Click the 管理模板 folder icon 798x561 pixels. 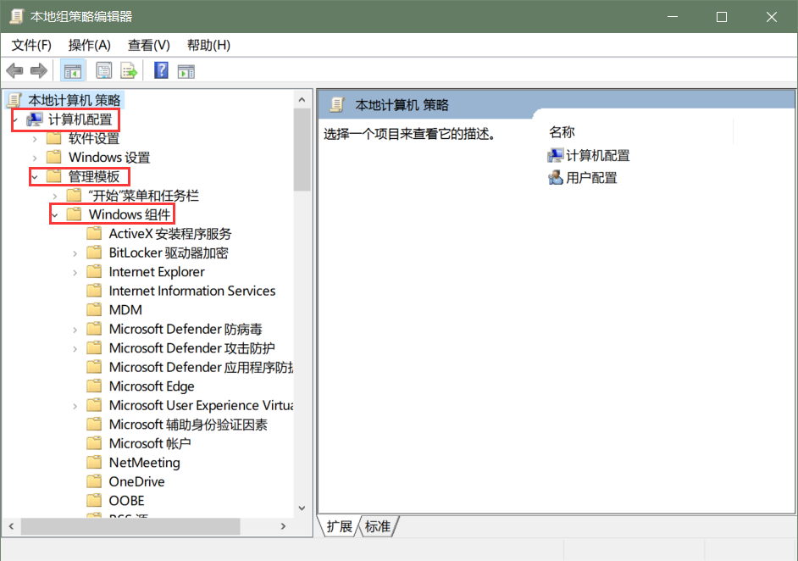54,176
